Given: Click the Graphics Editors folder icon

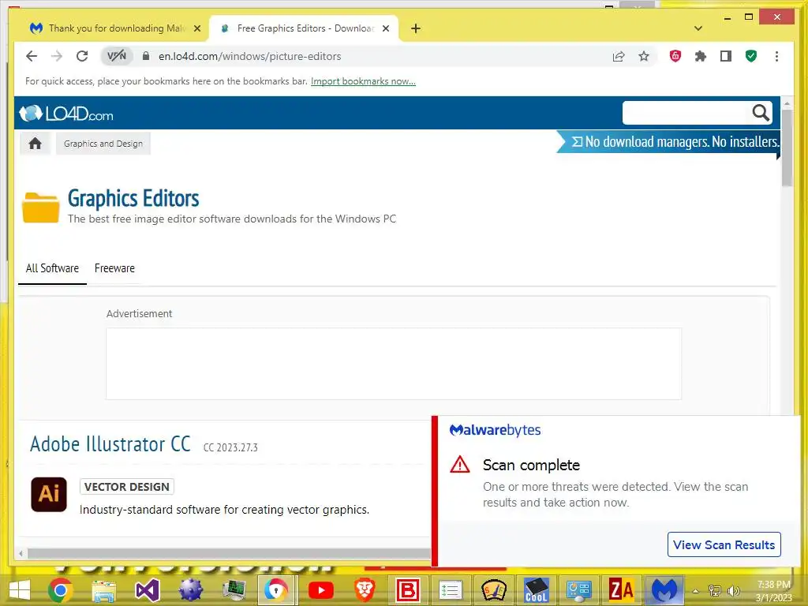Looking at the screenshot, I should click(x=41, y=208).
